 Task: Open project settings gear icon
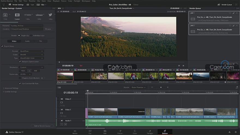236,132
